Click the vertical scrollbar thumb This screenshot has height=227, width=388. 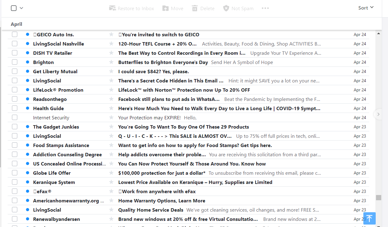pos(378,197)
